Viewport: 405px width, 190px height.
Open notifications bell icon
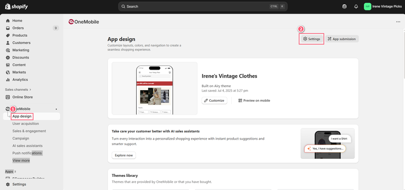[x=356, y=7]
